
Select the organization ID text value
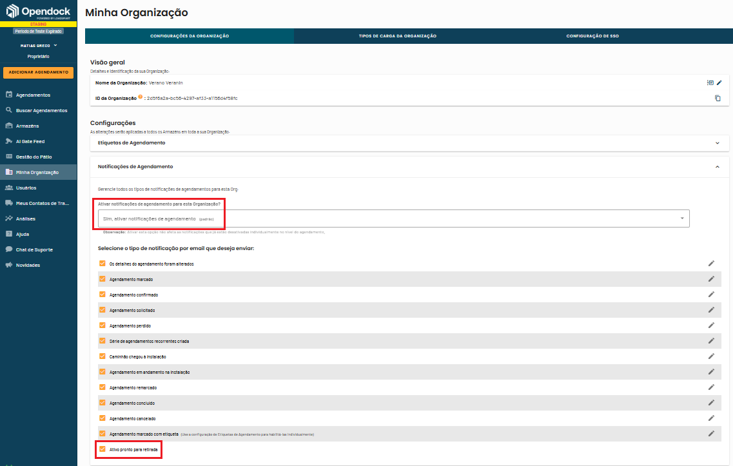tap(192, 98)
